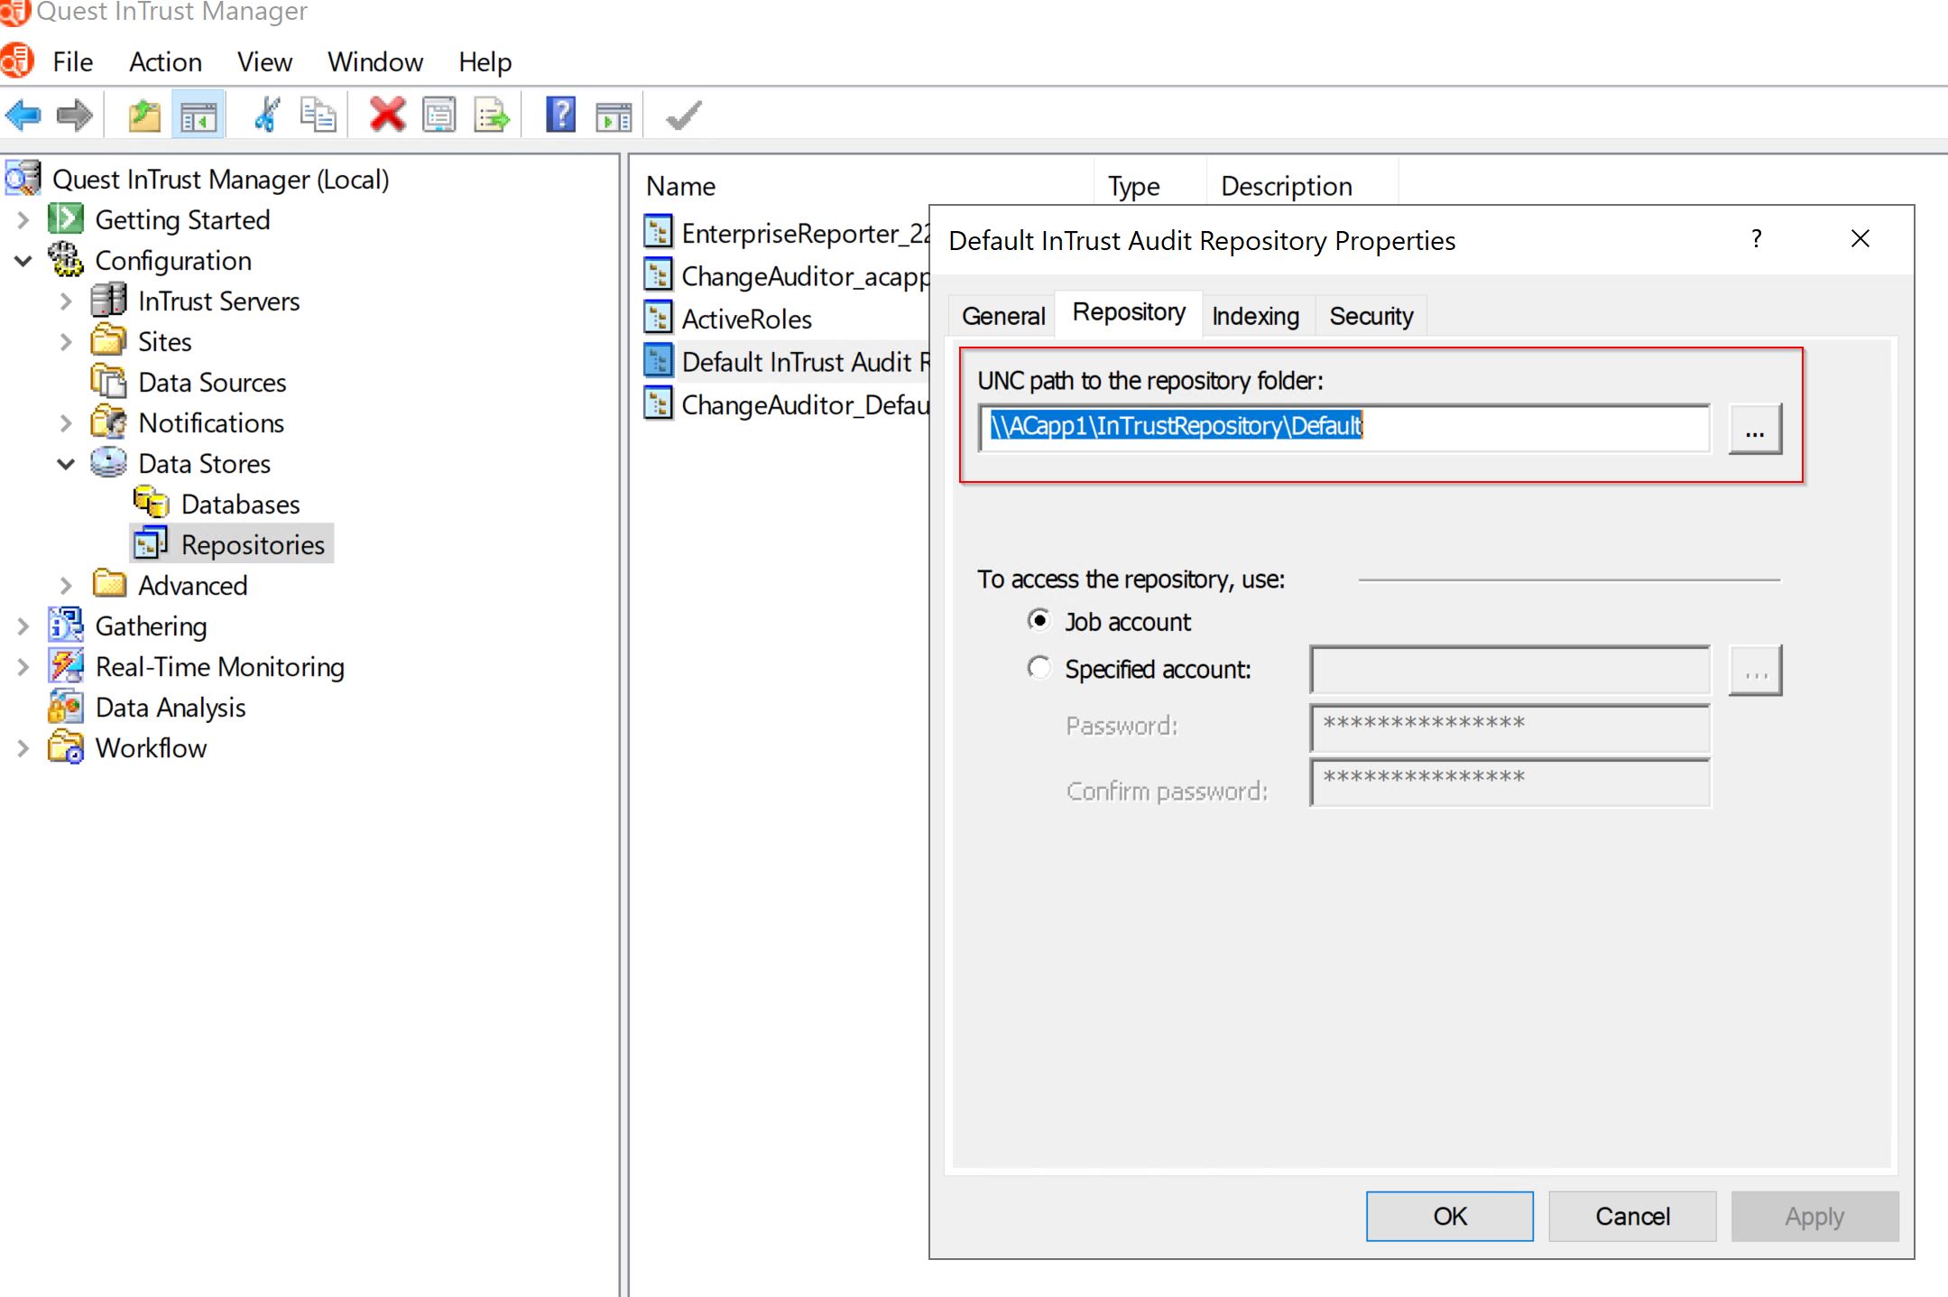Select Gathering in the tree
The width and height of the screenshot is (1948, 1297).
coord(152,625)
